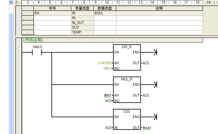Click the 数据类型 column header

pyautogui.click(x=105, y=8)
